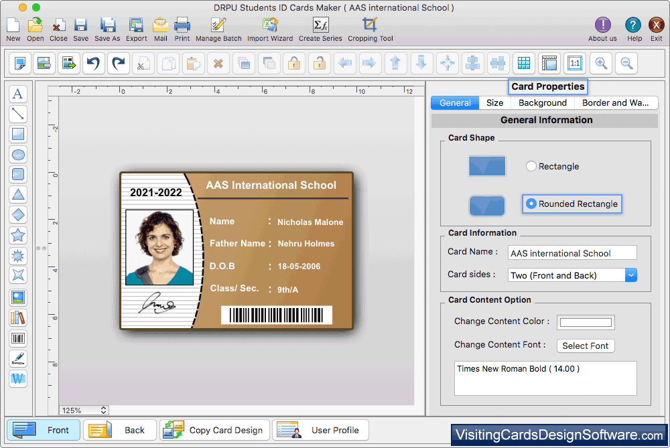Select the Star shape tool
This screenshot has width=670, height=448.
[x=18, y=235]
